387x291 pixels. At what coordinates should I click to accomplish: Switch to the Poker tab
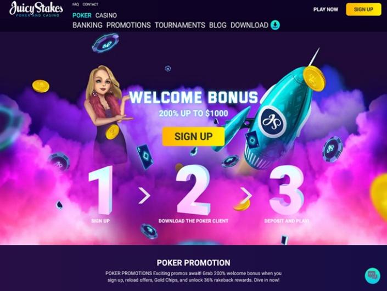tap(82, 15)
